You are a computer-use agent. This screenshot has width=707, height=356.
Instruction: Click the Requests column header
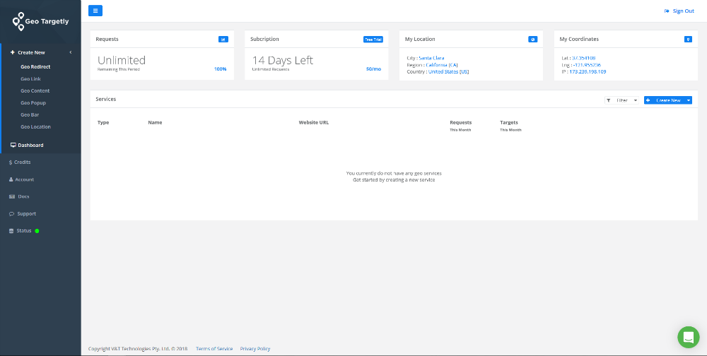click(x=461, y=123)
